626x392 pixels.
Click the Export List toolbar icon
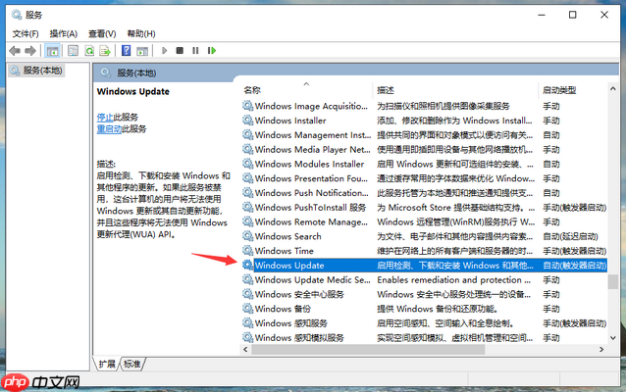coord(105,51)
